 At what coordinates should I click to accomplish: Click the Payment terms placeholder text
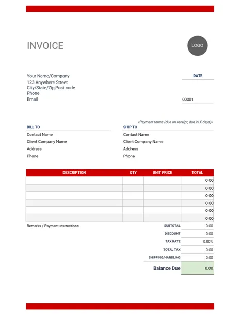click(x=175, y=122)
